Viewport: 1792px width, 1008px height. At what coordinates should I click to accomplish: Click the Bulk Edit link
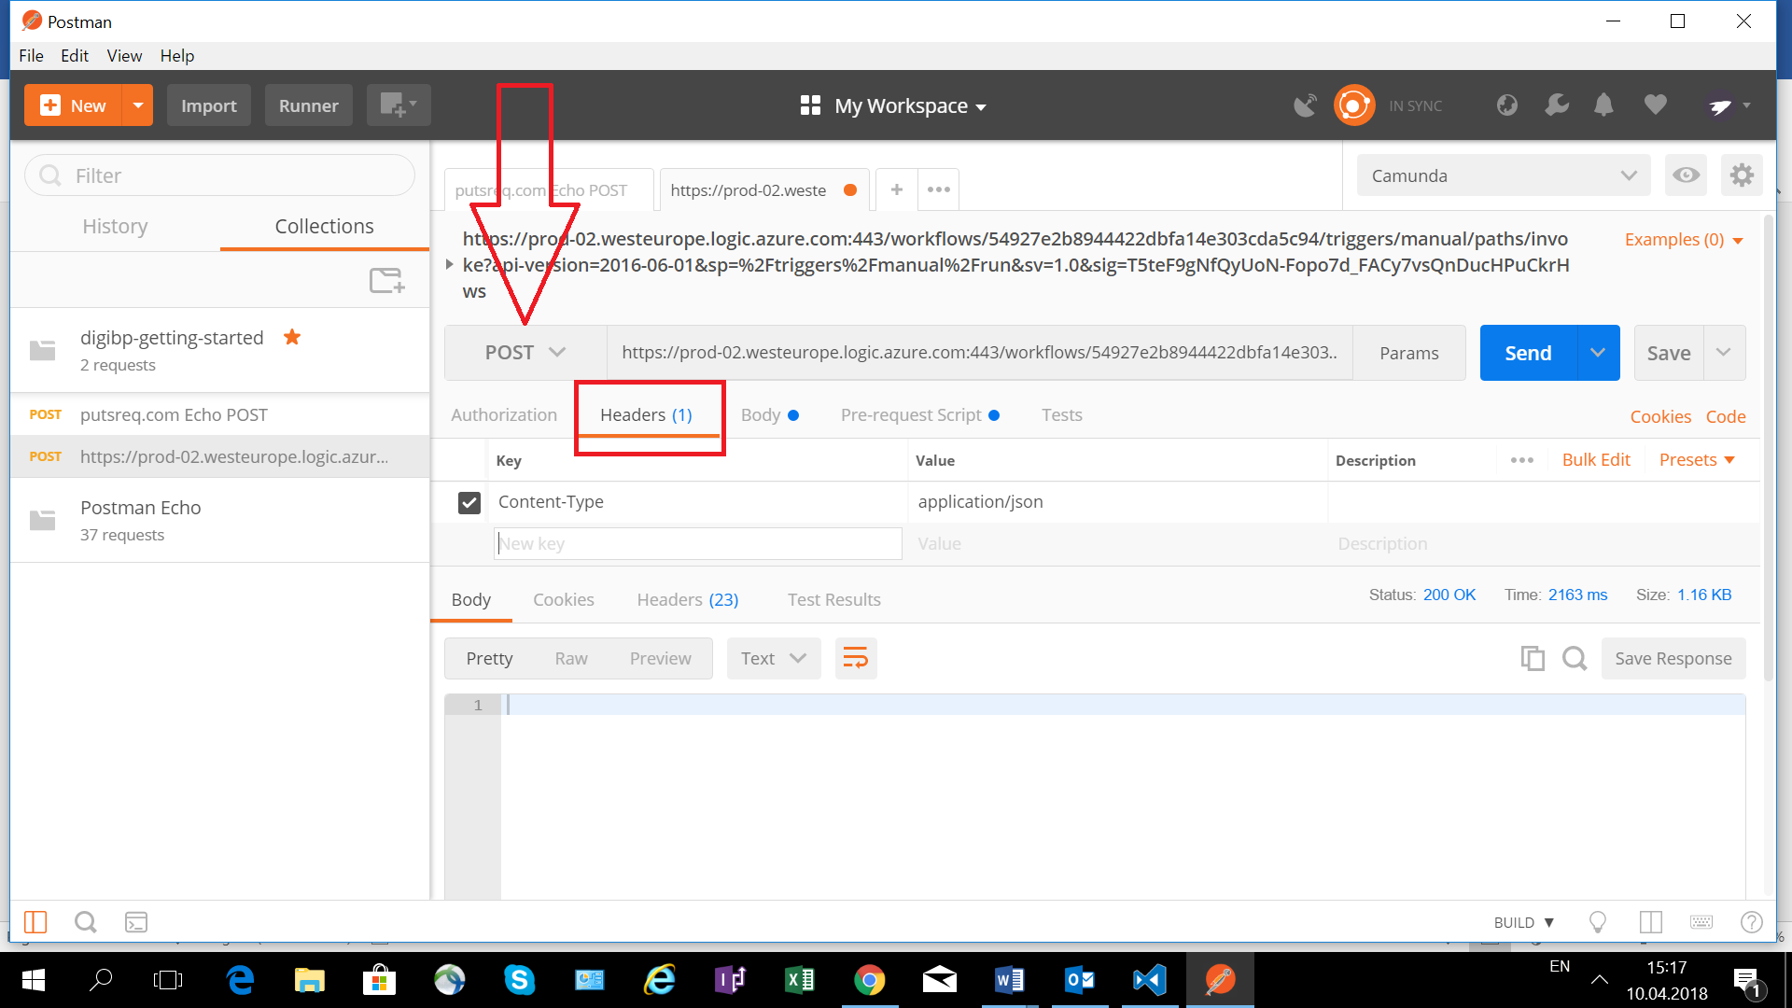click(x=1595, y=460)
